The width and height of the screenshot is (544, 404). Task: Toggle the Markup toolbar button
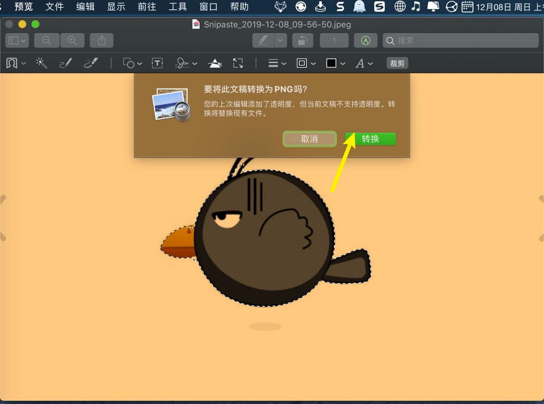366,41
